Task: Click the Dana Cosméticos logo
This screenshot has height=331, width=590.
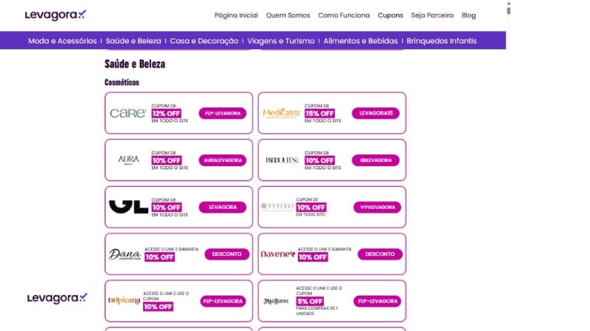Action: tap(125, 255)
